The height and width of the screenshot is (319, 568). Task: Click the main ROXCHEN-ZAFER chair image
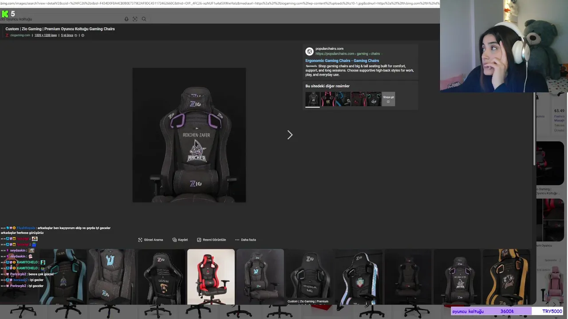(x=189, y=135)
